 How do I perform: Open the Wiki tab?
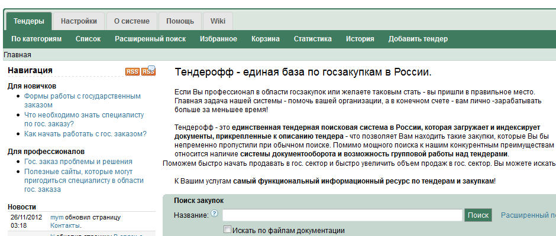218,21
